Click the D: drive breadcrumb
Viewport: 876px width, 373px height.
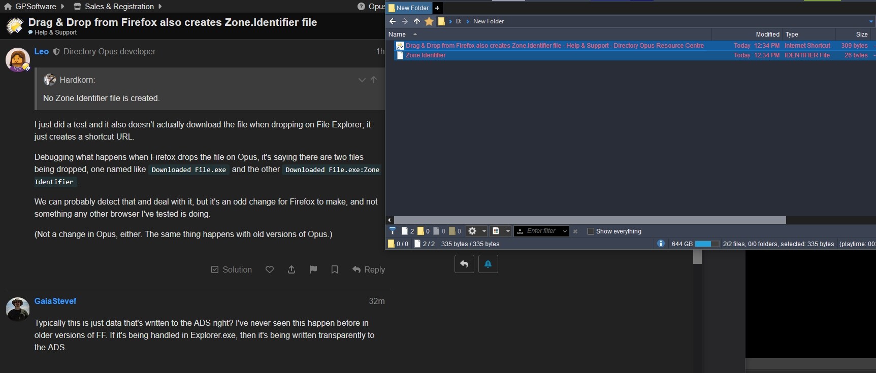(x=459, y=21)
